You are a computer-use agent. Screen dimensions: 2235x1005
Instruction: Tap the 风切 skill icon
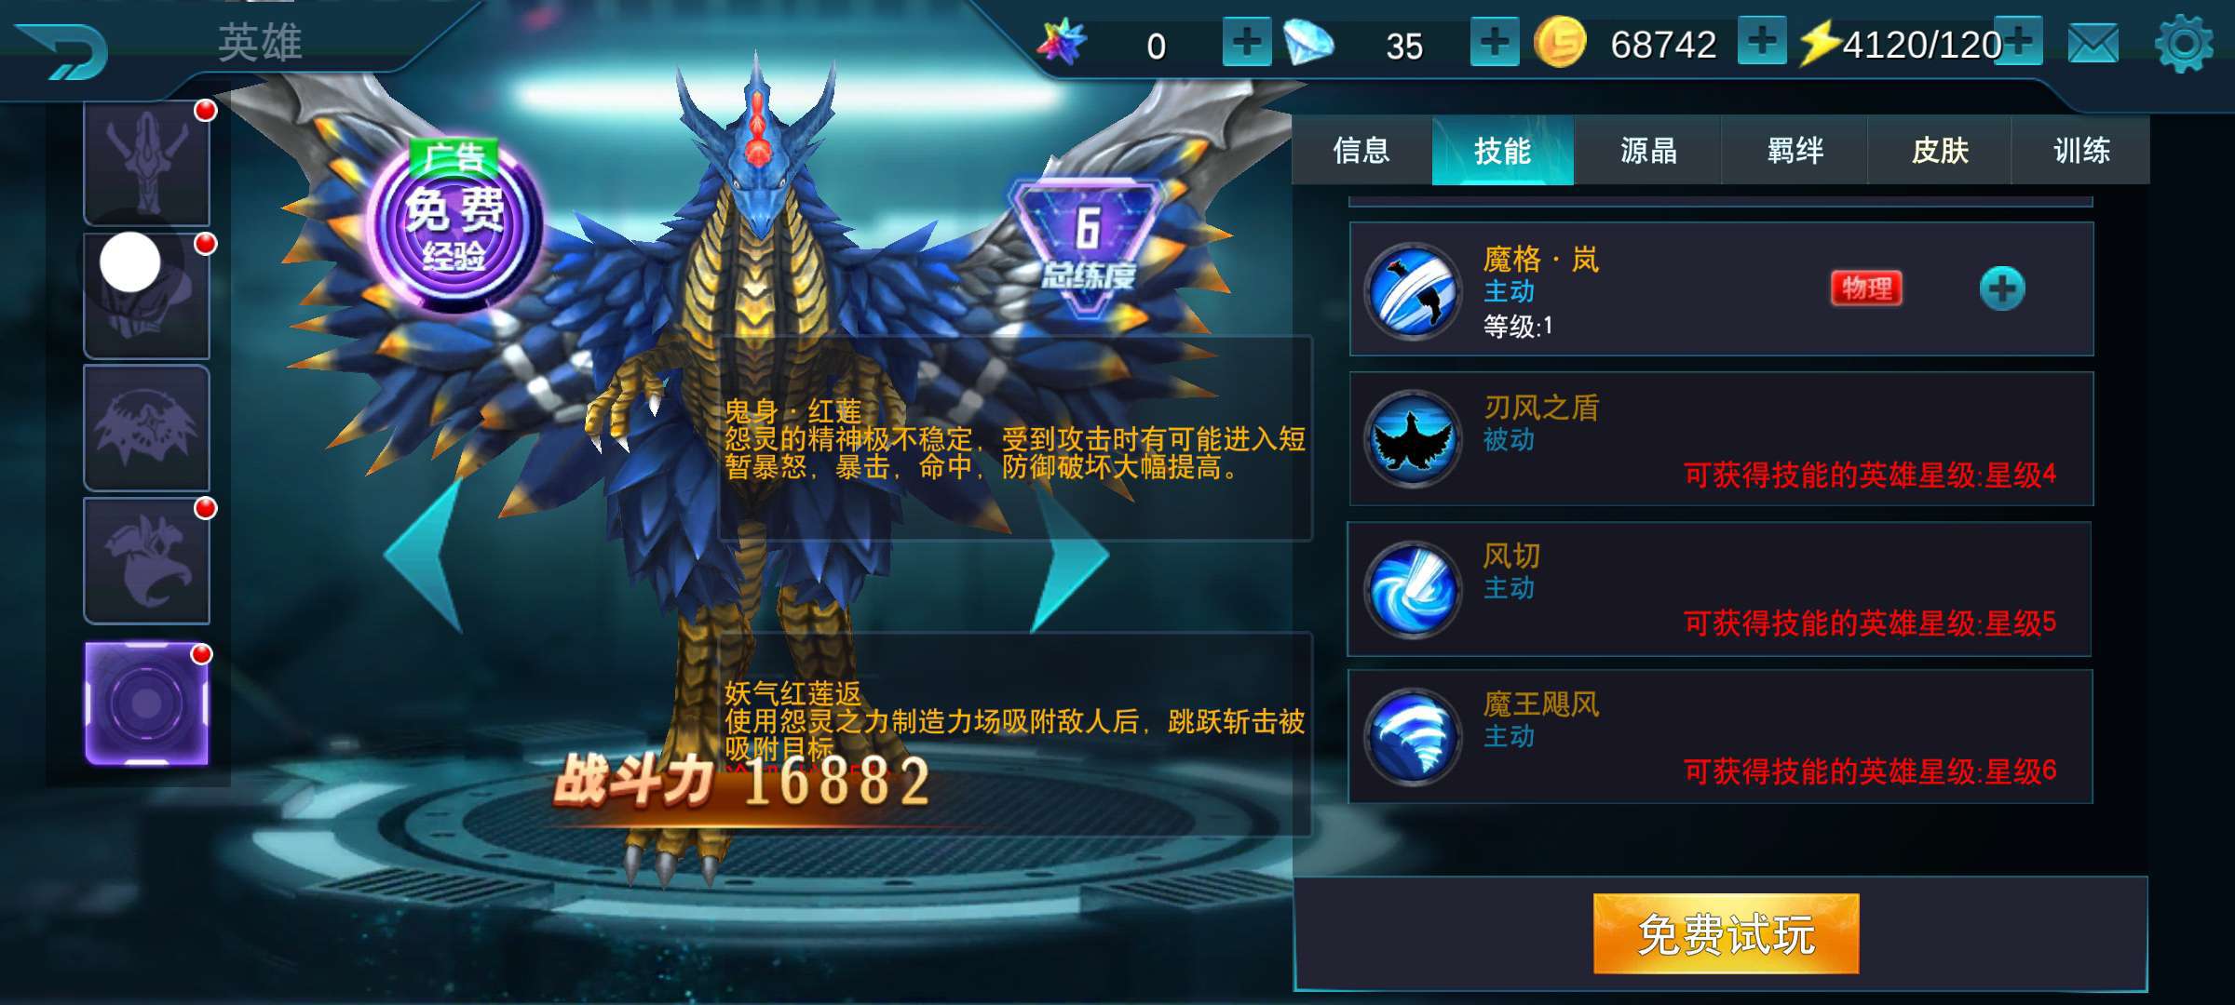tap(1413, 588)
